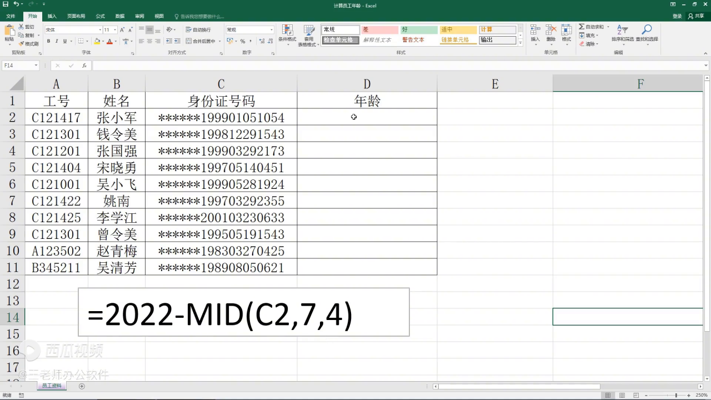This screenshot has width=711, height=400.
Task: Click the Clear (清除) button
Action: pyautogui.click(x=590, y=43)
